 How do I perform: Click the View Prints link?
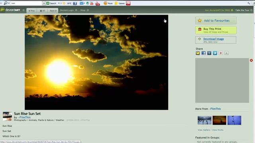tap(218, 130)
